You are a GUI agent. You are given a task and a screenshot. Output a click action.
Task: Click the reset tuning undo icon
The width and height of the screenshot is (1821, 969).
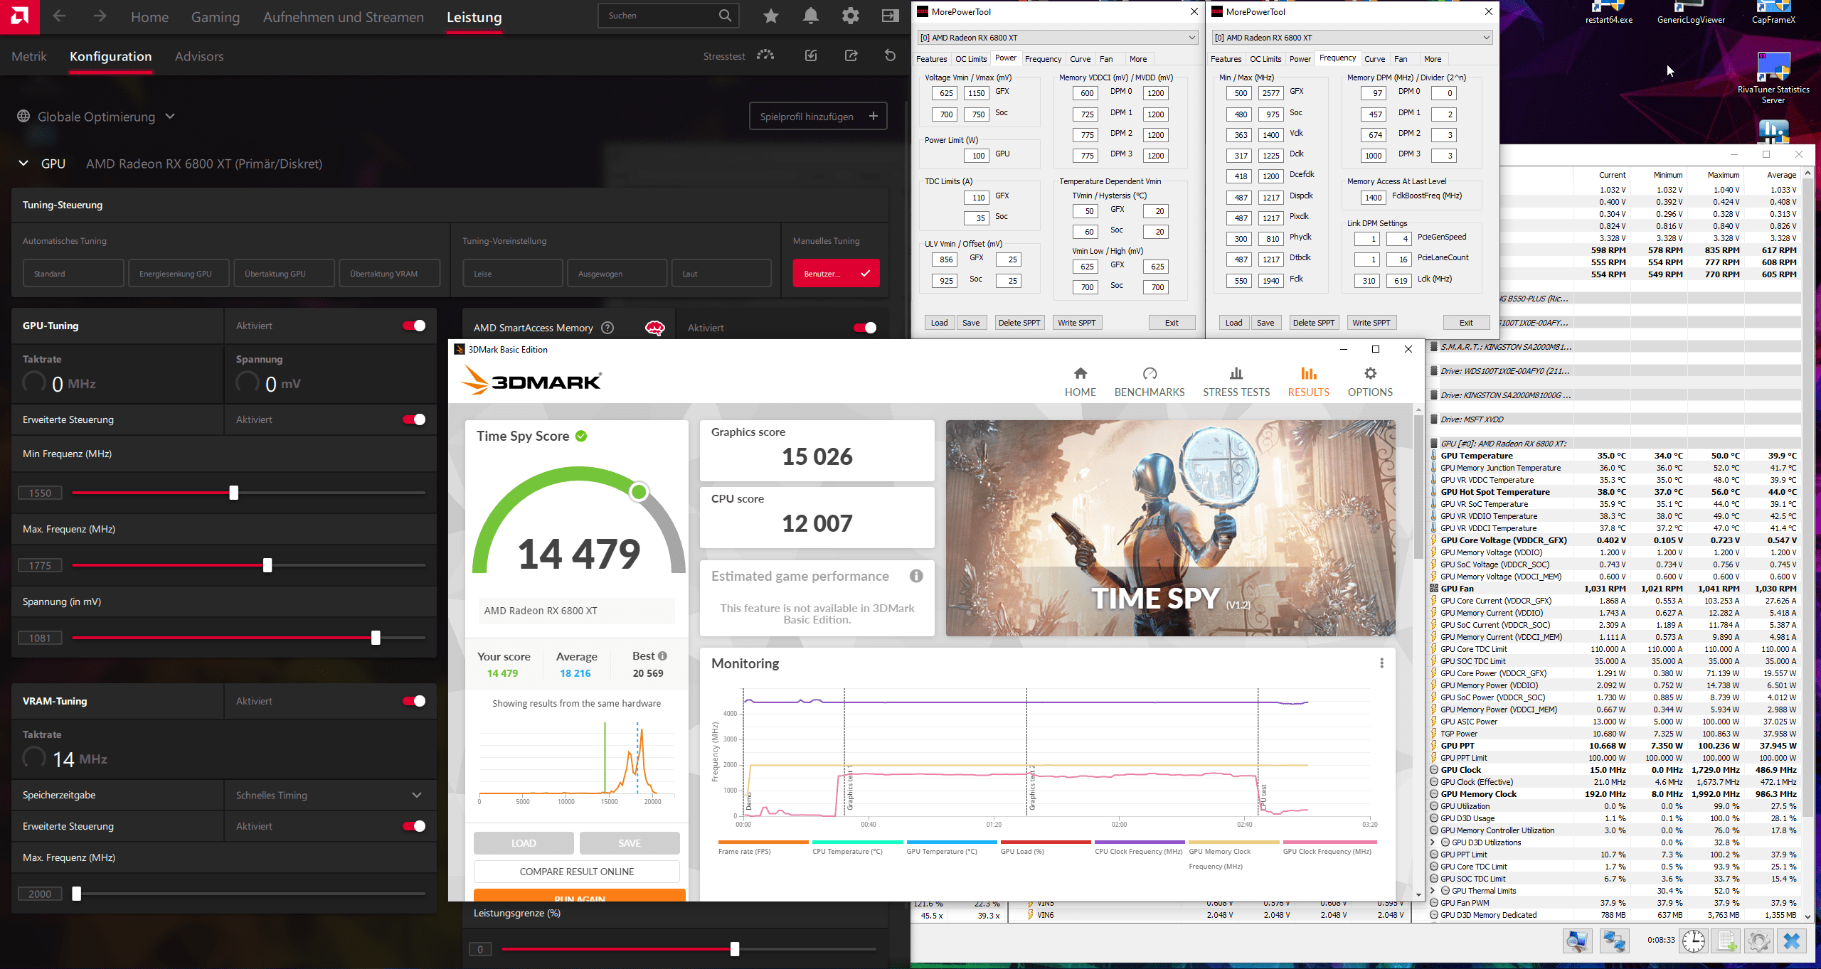[890, 55]
